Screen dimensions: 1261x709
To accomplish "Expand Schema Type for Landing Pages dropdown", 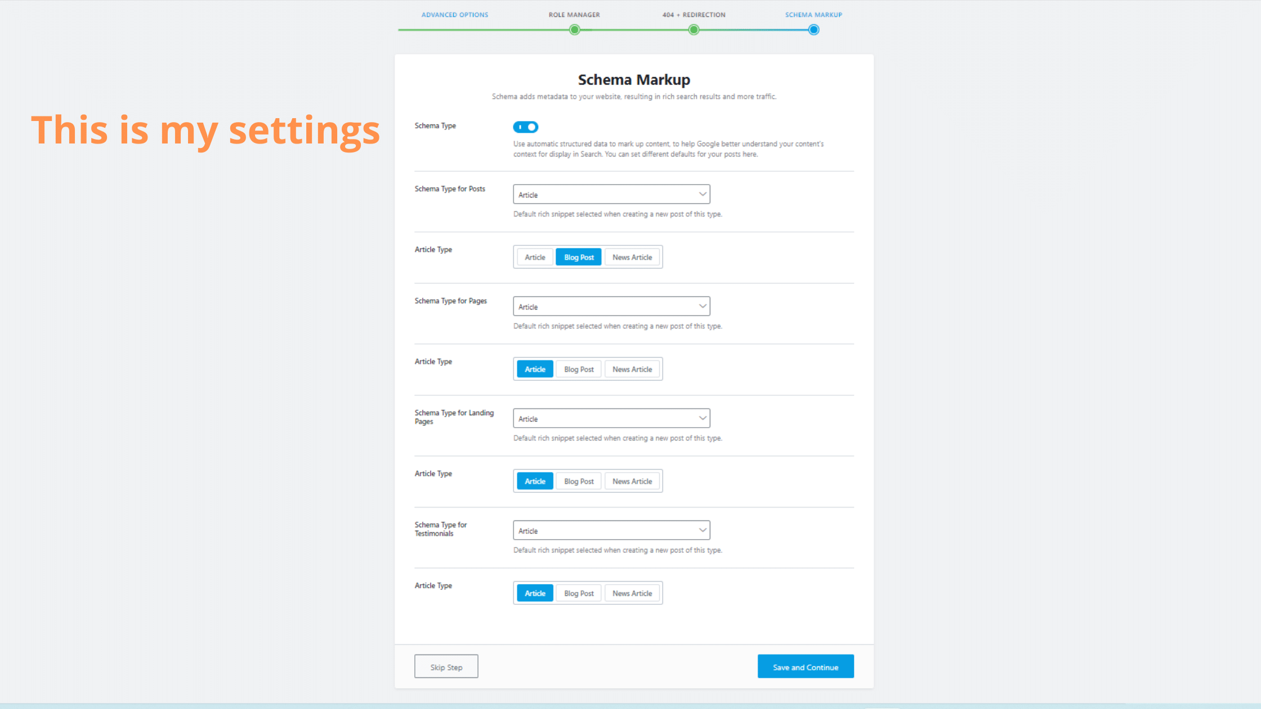I will pos(611,419).
